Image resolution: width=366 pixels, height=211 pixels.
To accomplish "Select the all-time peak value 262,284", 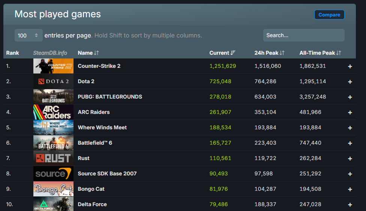I will click(x=310, y=158).
